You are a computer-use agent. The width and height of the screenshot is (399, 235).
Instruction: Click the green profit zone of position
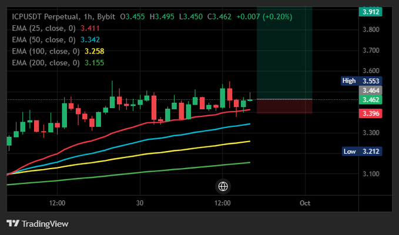click(284, 53)
